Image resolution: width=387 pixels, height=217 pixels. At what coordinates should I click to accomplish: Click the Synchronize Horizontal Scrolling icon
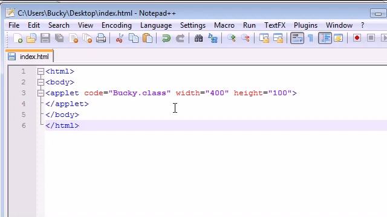(278, 39)
